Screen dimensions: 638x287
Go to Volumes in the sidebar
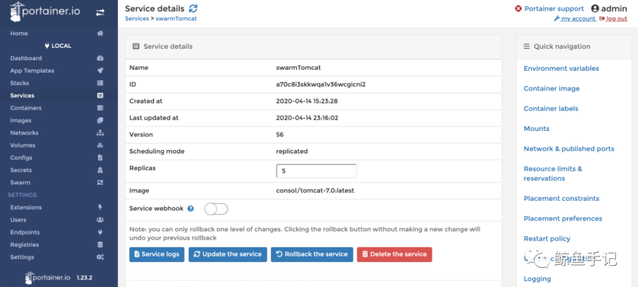22,145
